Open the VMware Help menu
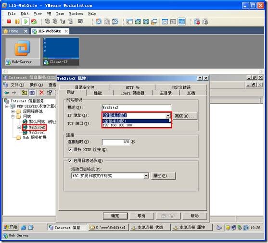Screen dimensions: 268x243 (92, 13)
